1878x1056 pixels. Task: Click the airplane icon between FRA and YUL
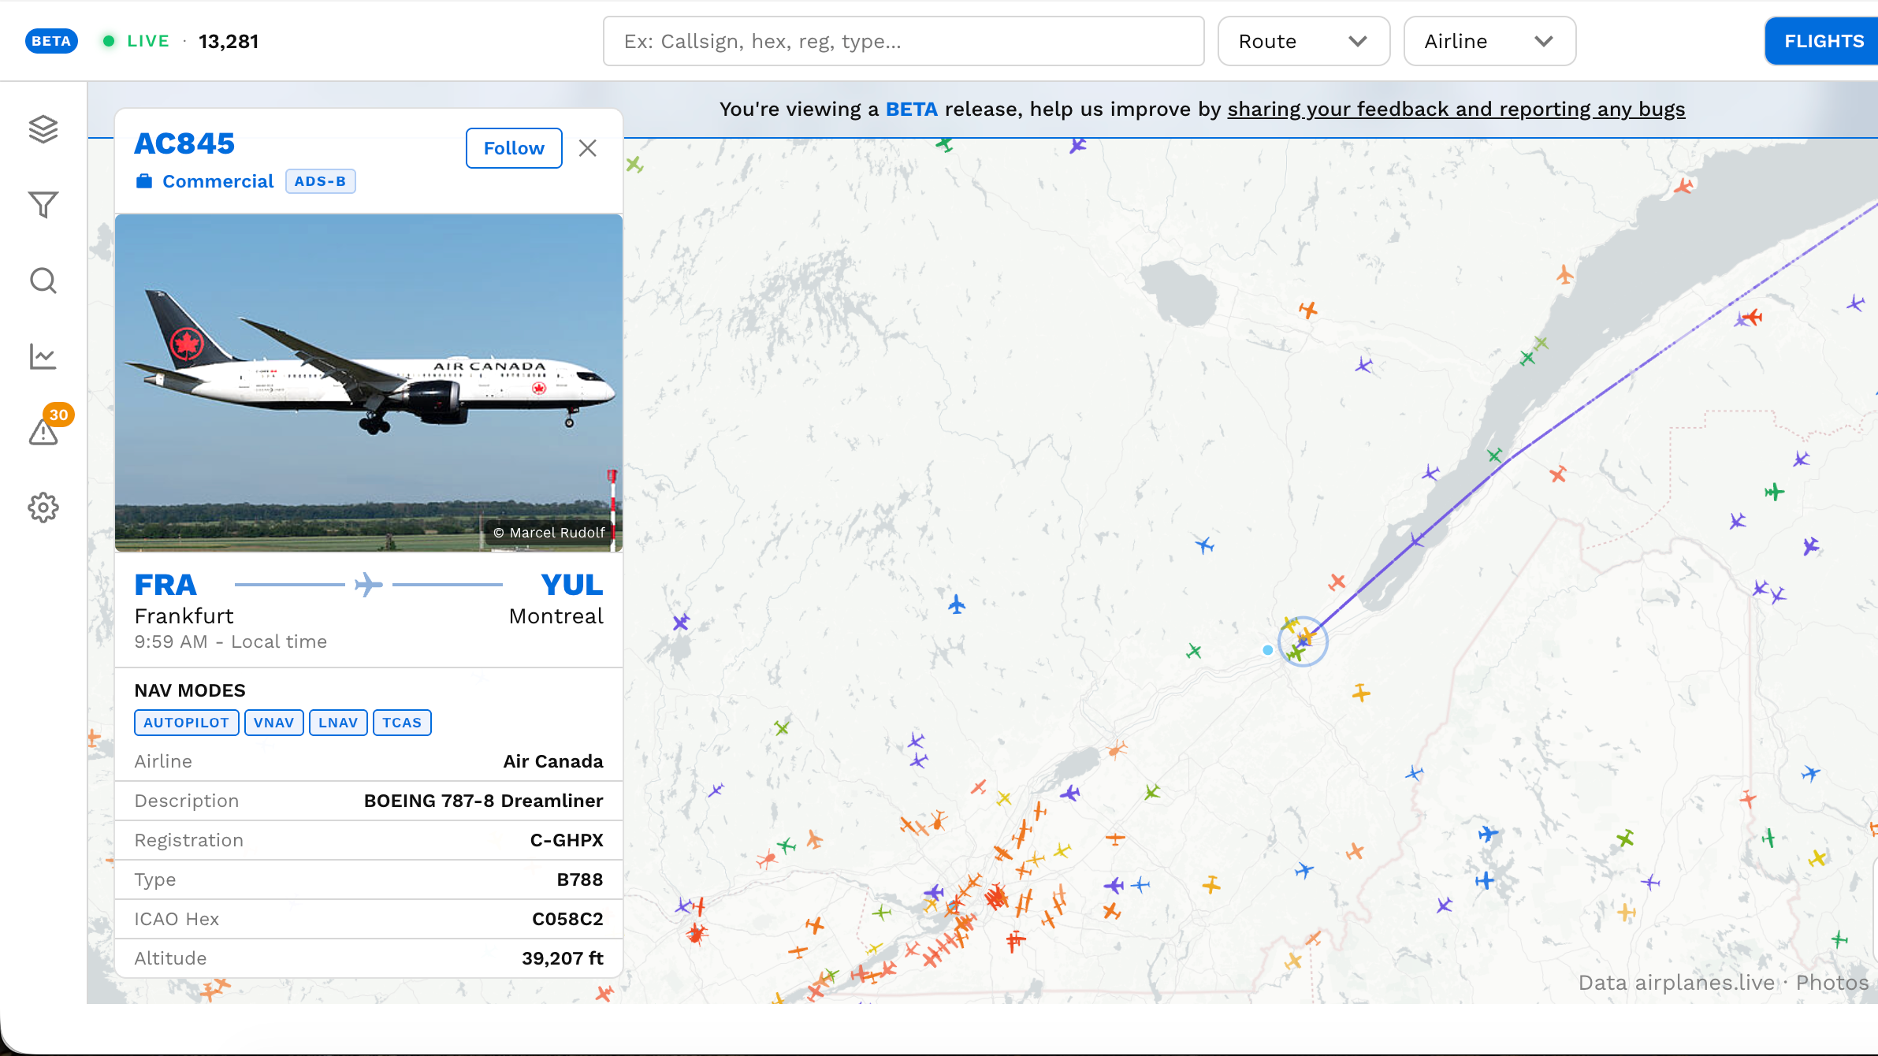click(368, 585)
